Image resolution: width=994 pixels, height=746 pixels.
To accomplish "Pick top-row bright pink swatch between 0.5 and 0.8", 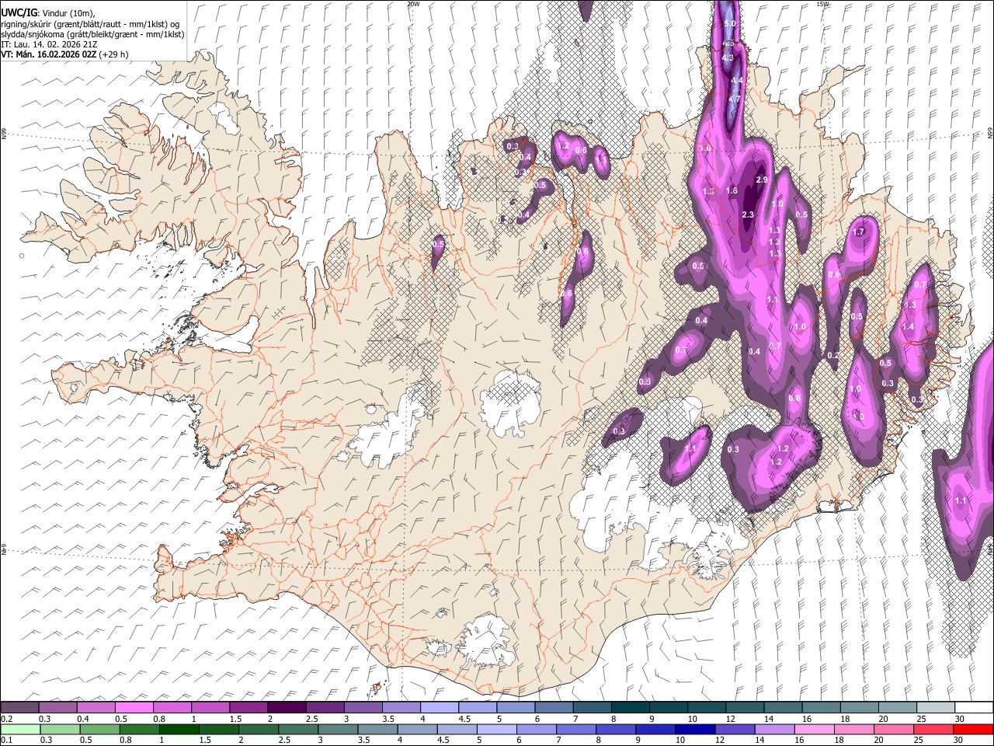I will (134, 708).
